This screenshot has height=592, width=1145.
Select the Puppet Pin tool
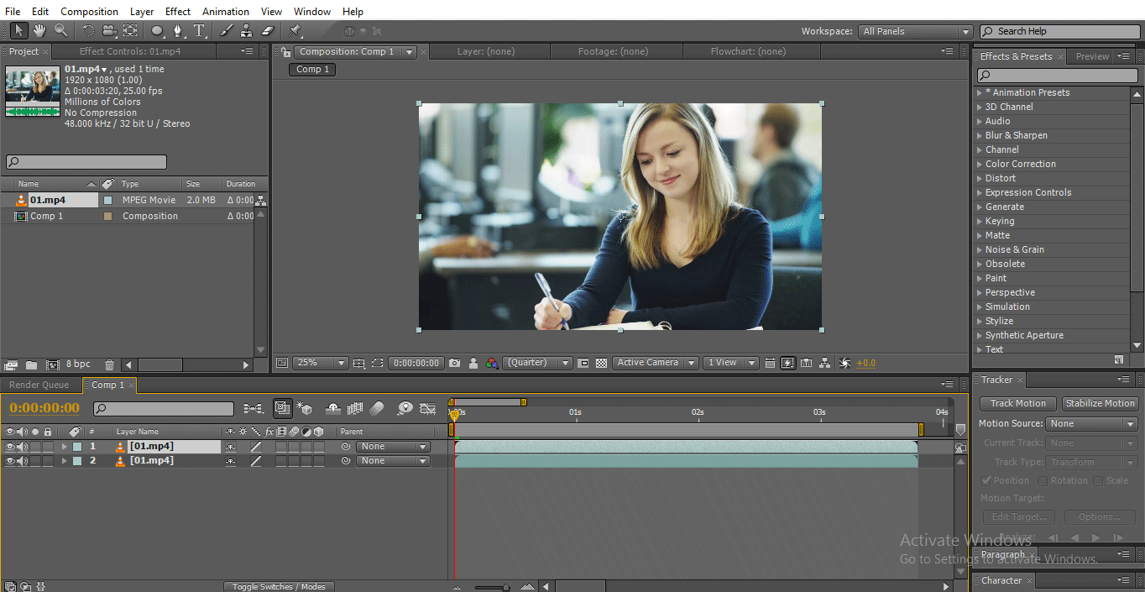[x=295, y=31]
